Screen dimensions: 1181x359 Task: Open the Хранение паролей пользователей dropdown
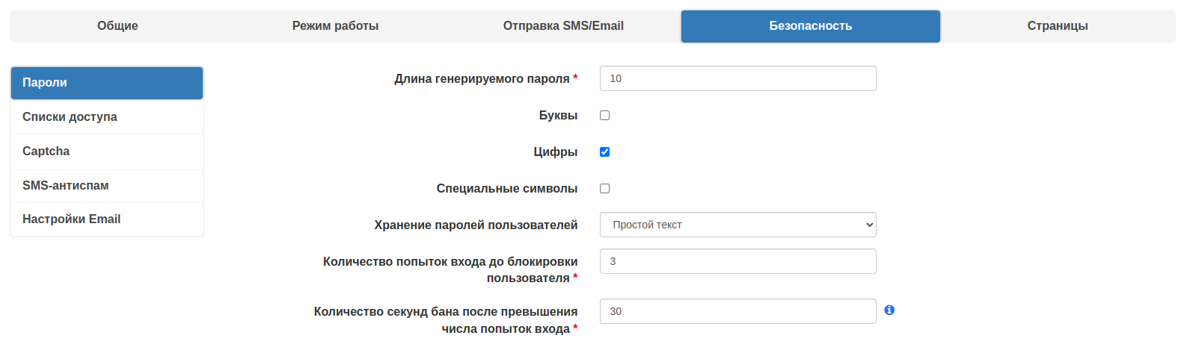click(737, 225)
